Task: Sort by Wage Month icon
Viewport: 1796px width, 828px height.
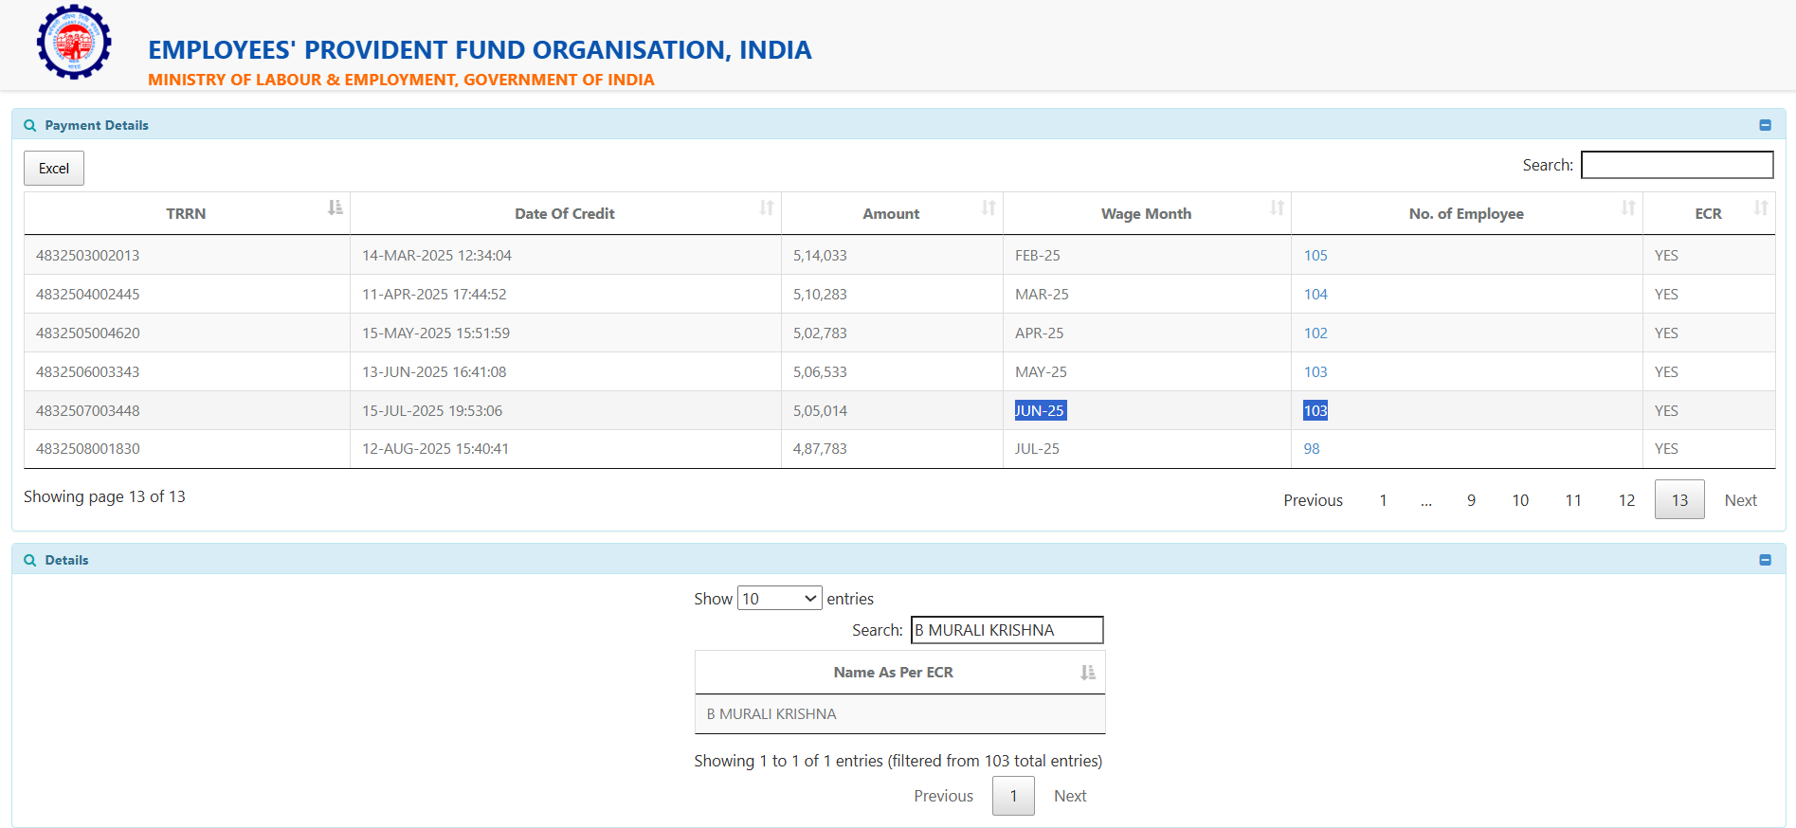Action: [x=1277, y=208]
